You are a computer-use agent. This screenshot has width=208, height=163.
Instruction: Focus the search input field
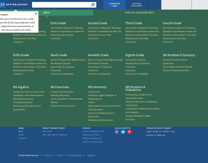pos(64,4)
